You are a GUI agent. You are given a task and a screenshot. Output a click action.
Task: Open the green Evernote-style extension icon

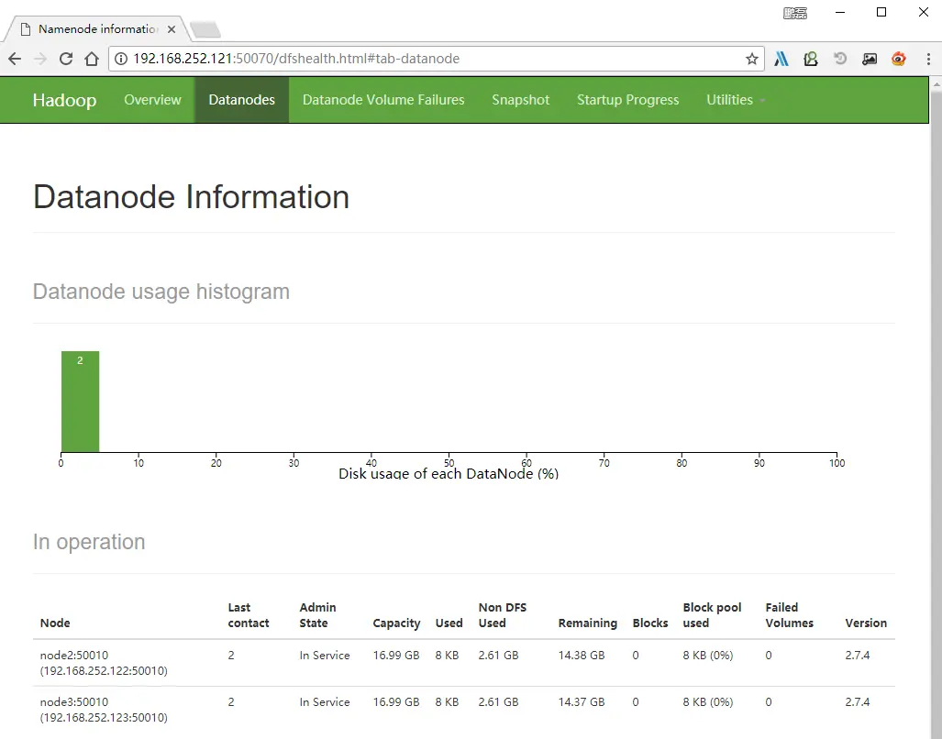[x=811, y=59]
